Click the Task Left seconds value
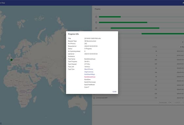 (x=87, y=67)
